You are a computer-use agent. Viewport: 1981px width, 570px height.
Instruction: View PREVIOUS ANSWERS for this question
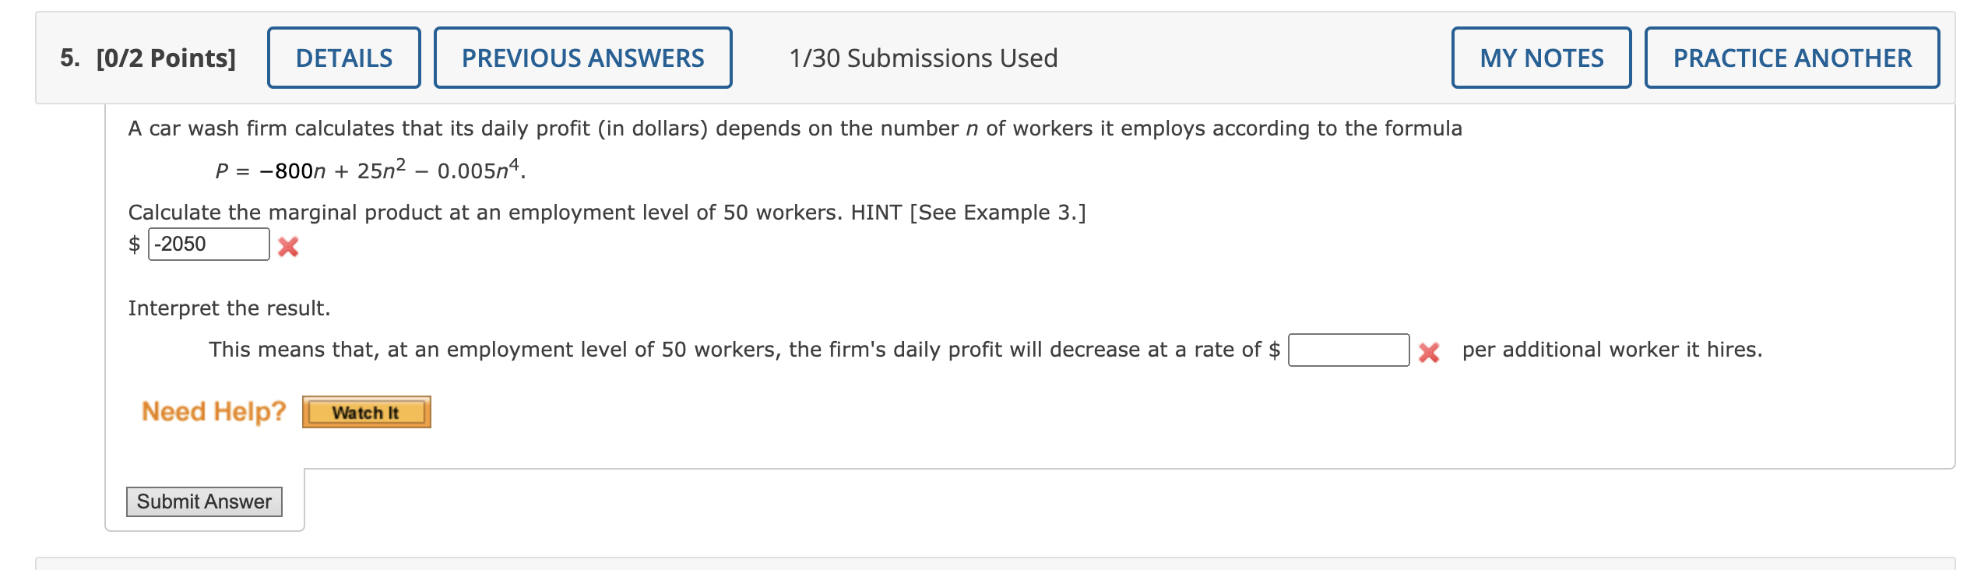coord(582,57)
